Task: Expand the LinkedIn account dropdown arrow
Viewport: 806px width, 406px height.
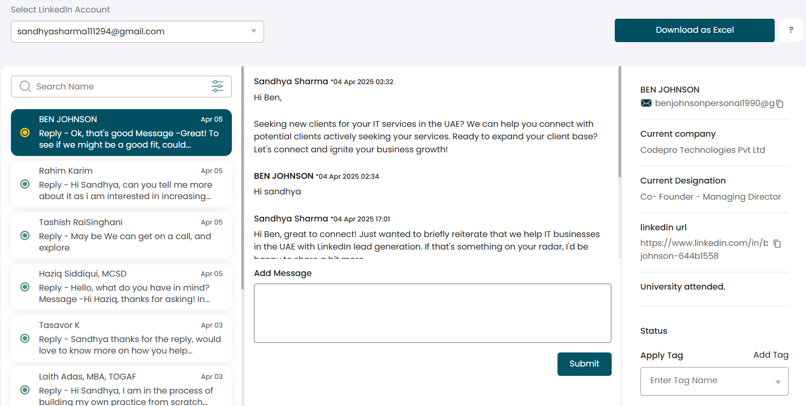Action: tap(254, 31)
